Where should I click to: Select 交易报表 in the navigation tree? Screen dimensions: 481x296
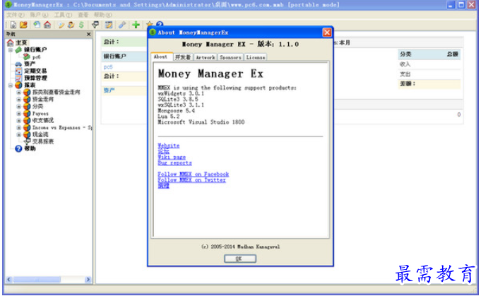point(43,141)
